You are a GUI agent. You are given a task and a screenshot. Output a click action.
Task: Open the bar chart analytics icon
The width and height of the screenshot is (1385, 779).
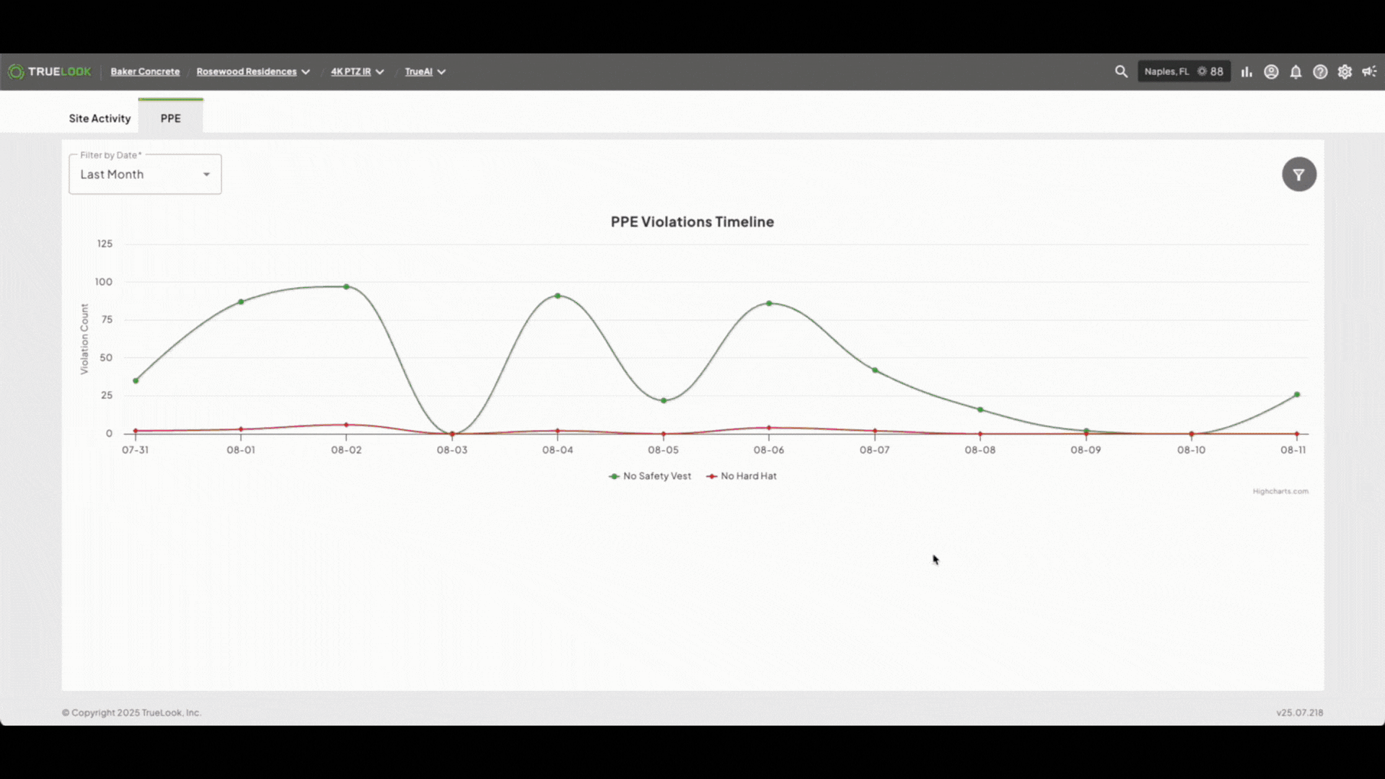pyautogui.click(x=1246, y=71)
